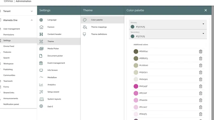
Task: Delete the #6b664c color
Action: pos(200,51)
